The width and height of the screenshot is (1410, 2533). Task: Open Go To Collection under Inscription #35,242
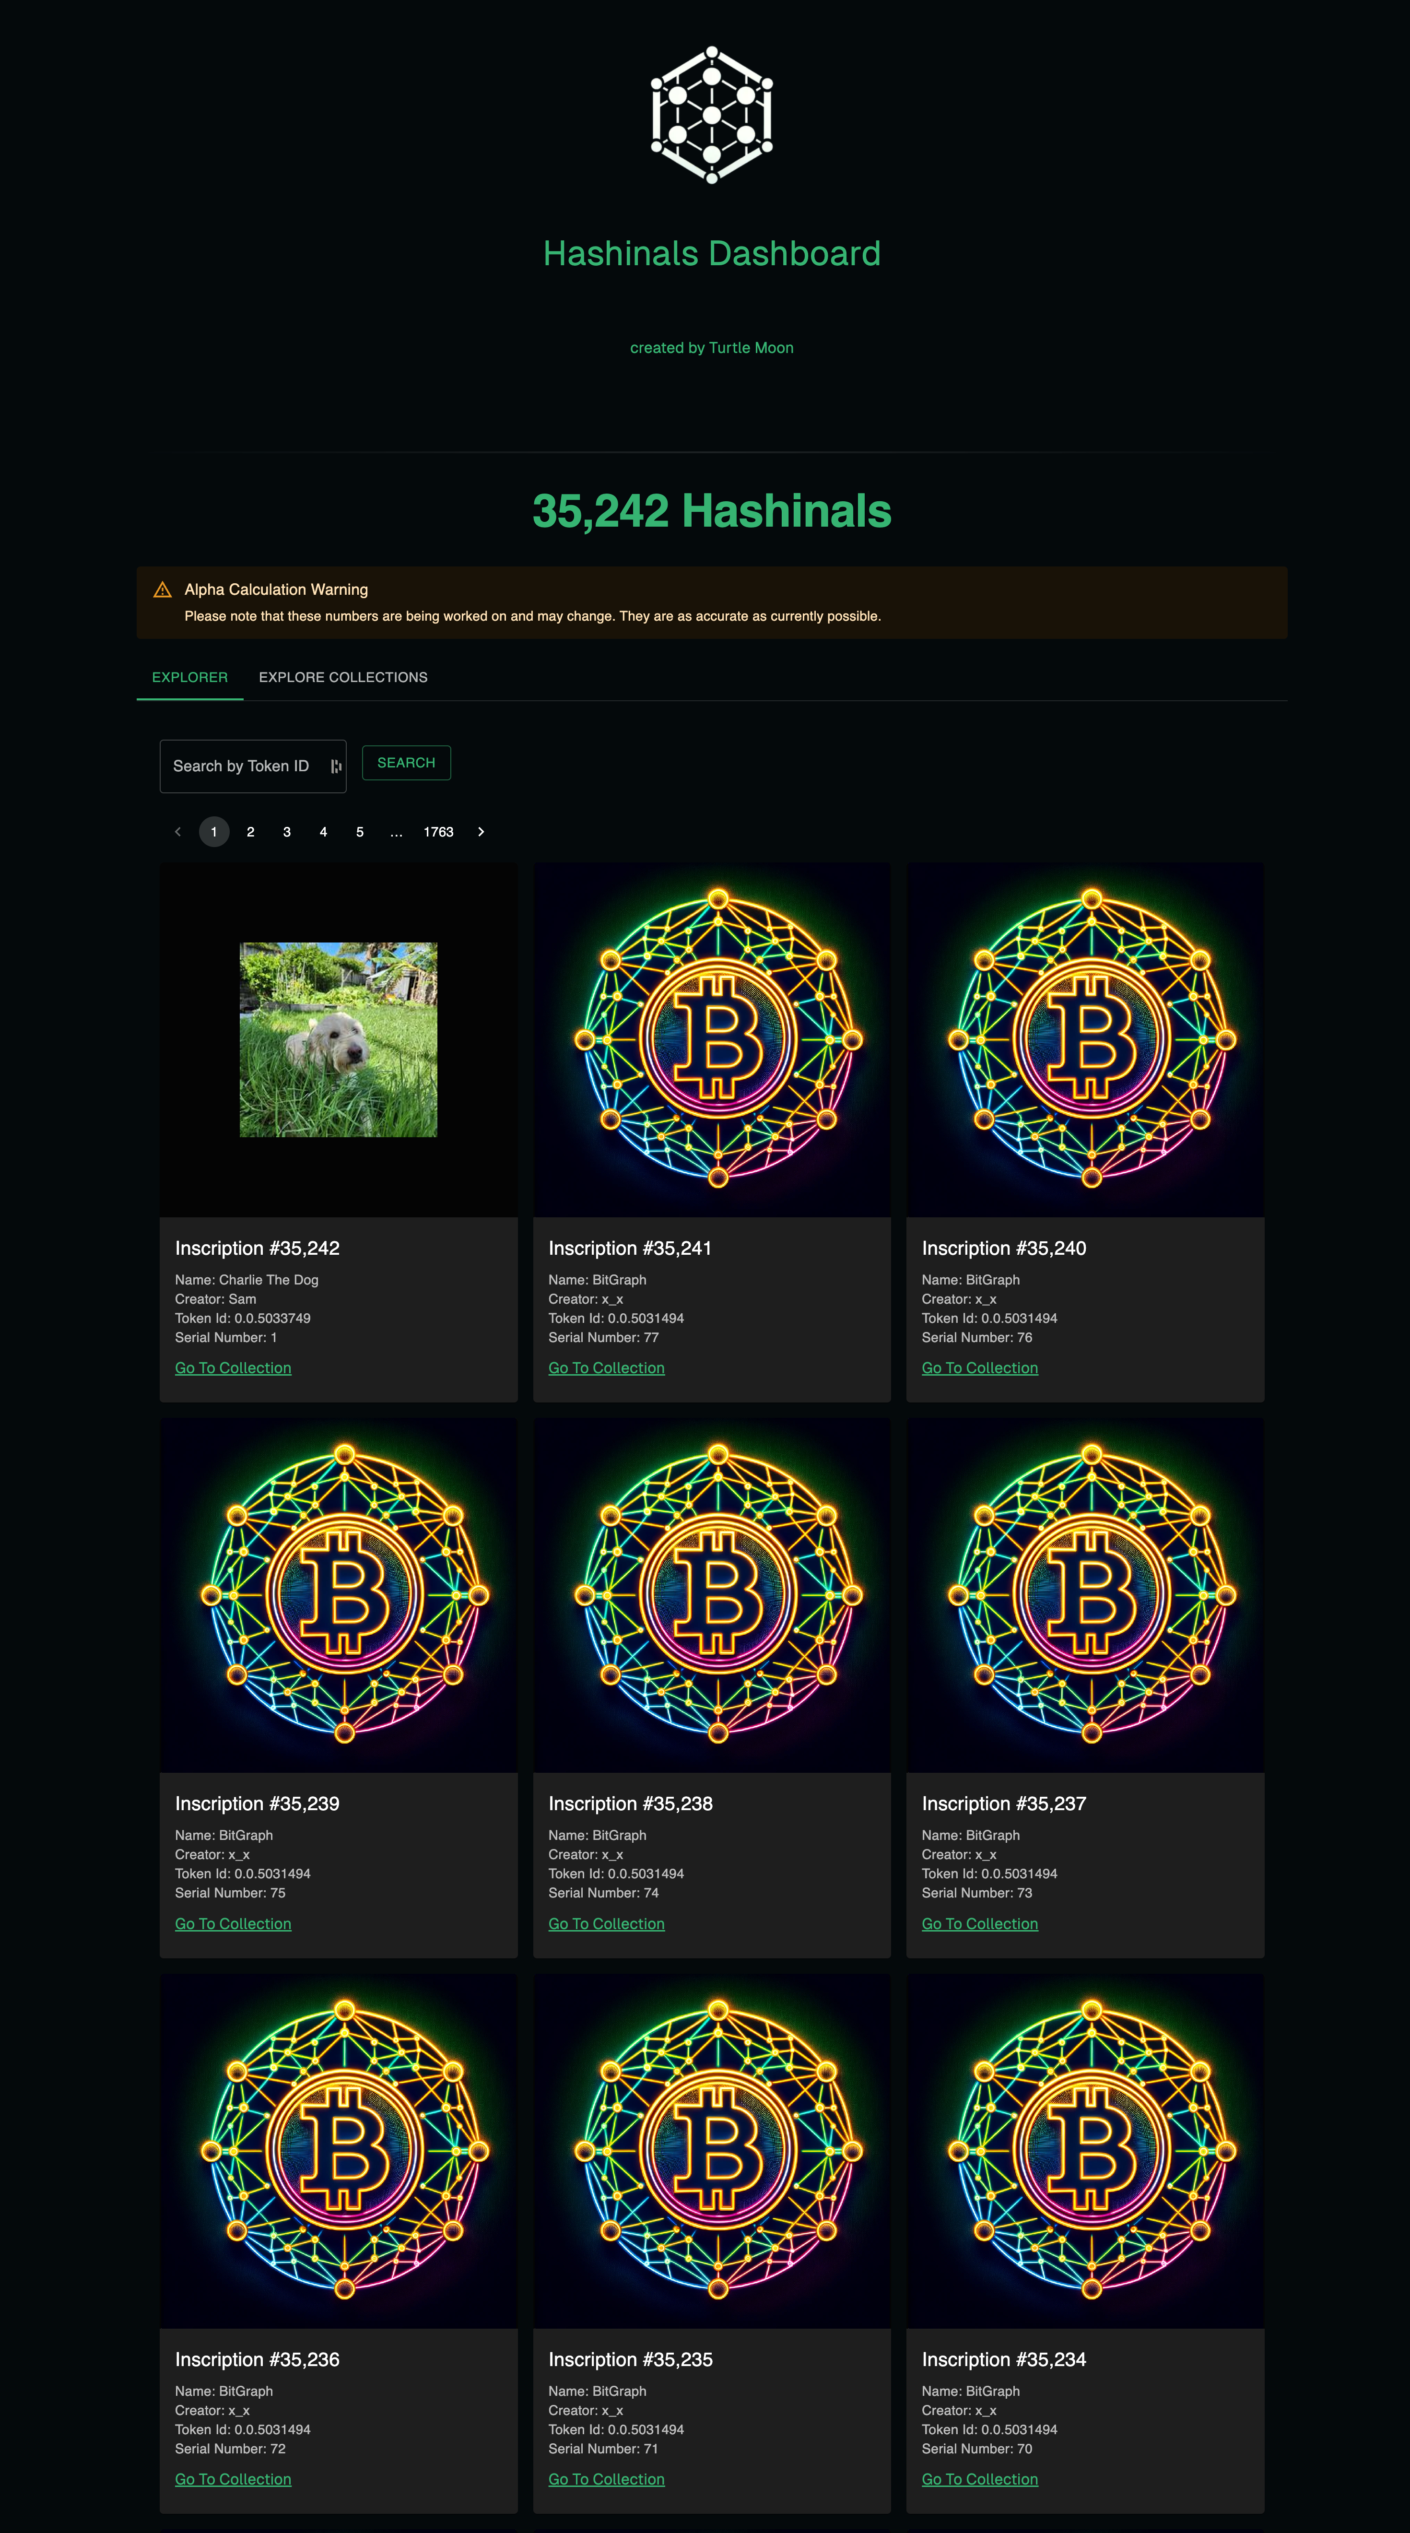click(x=232, y=1367)
